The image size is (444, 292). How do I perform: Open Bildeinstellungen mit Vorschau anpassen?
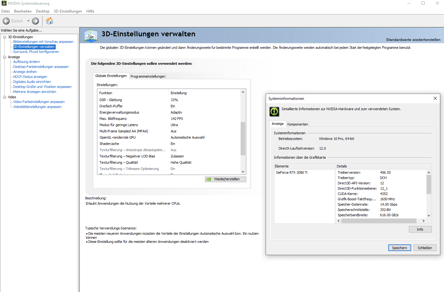click(x=43, y=42)
